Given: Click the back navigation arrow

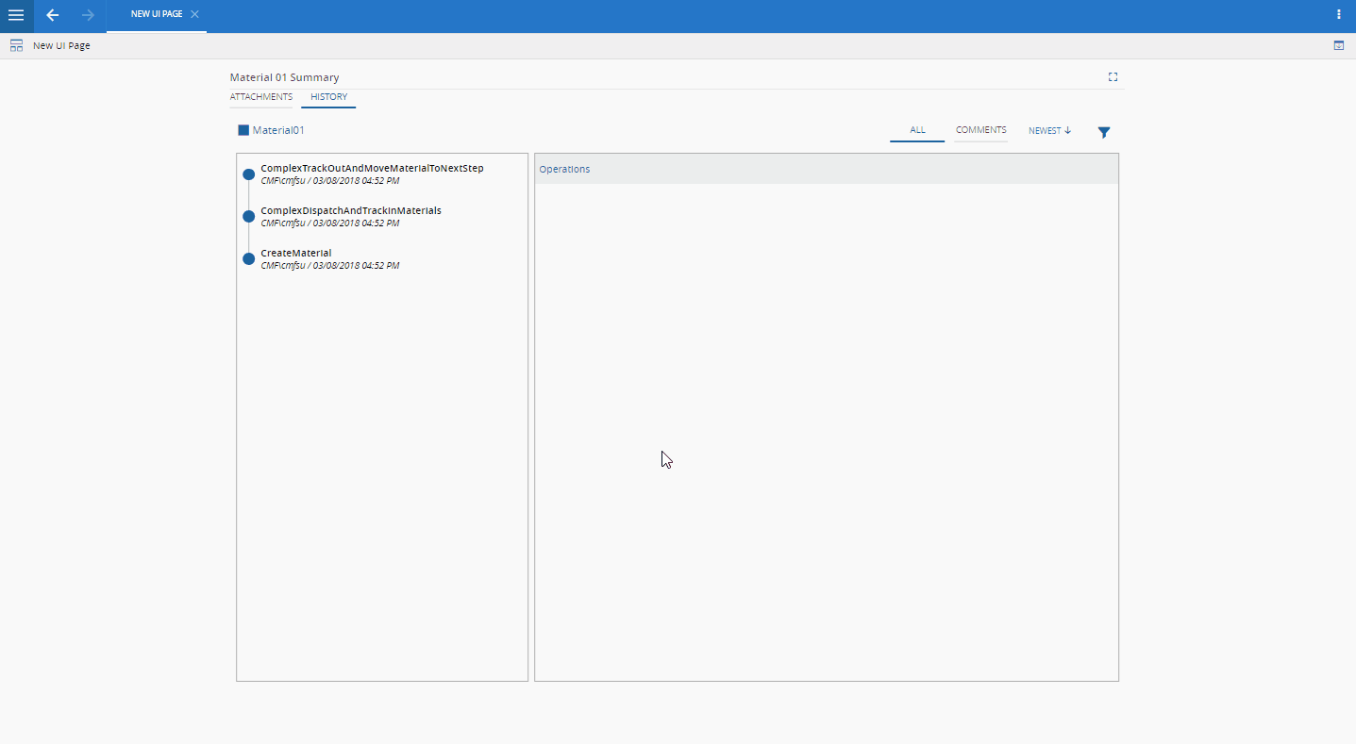Looking at the screenshot, I should 53,15.
